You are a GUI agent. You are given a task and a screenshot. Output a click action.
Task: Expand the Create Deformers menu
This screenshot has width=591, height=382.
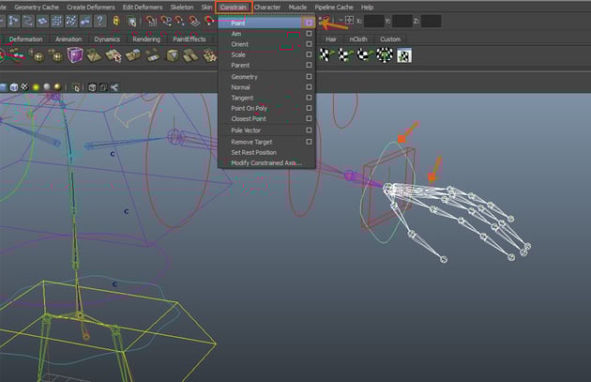coord(92,7)
